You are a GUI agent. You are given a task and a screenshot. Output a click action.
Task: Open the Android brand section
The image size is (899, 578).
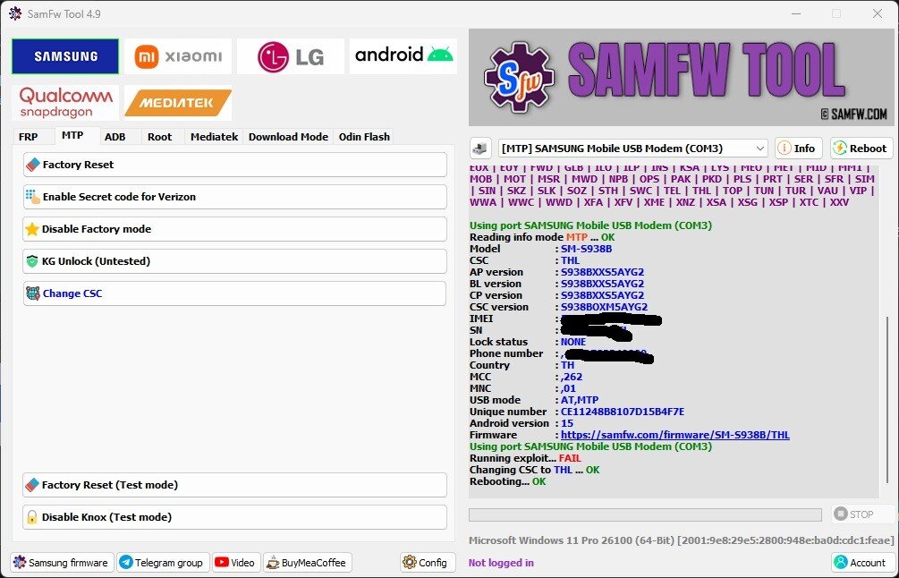point(403,55)
